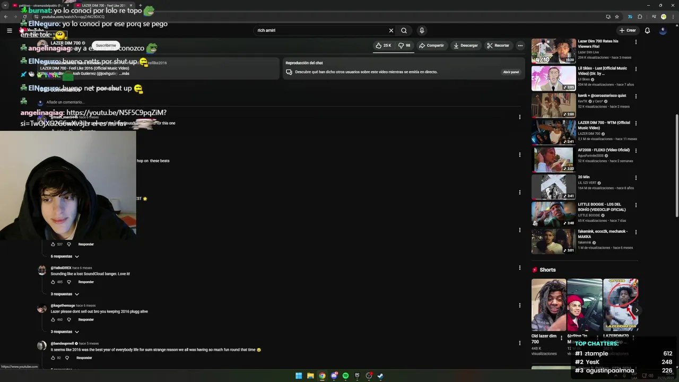Like the video showing 25 K
Viewport: 679px width, 382px height.
click(384, 46)
